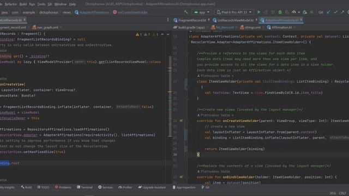349x196 pixels.
Task: Close the Affirmation.kt tab
Action: (294, 28)
